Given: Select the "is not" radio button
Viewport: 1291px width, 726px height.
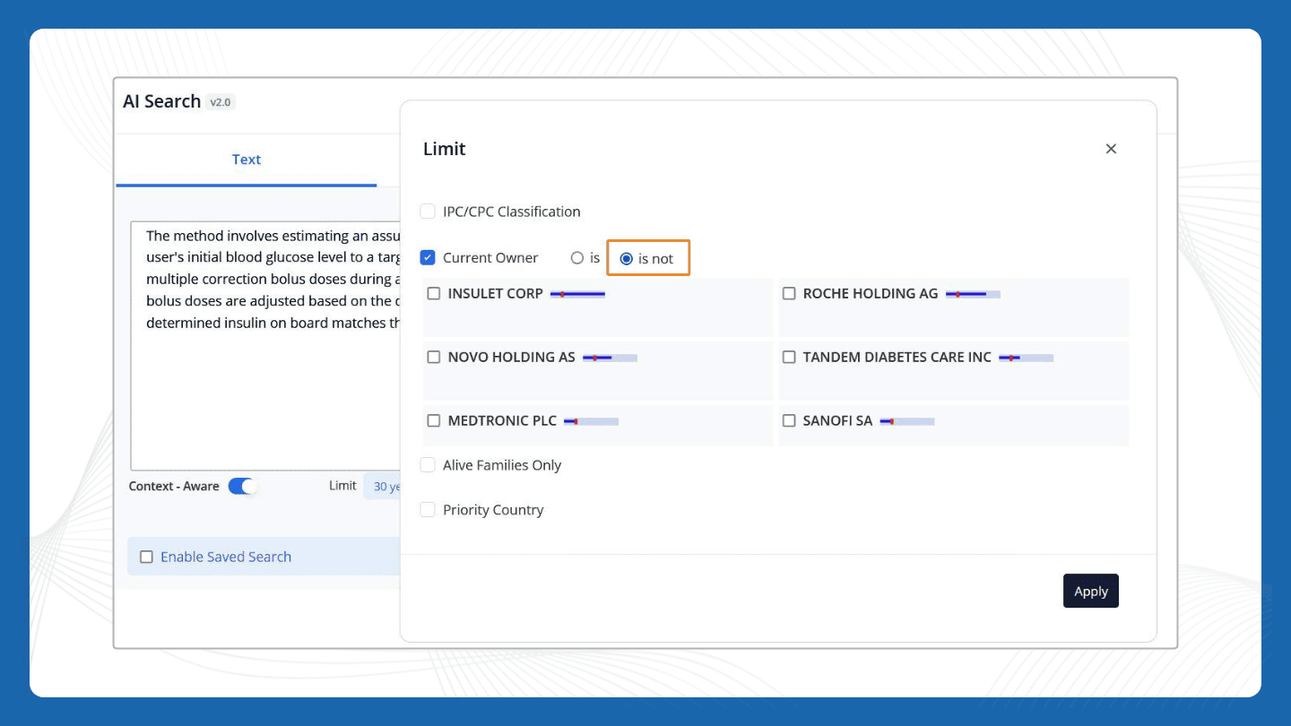Looking at the screenshot, I should coord(627,258).
